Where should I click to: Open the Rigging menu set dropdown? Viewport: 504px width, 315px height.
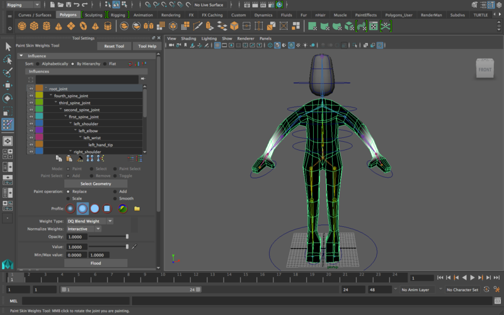click(23, 5)
